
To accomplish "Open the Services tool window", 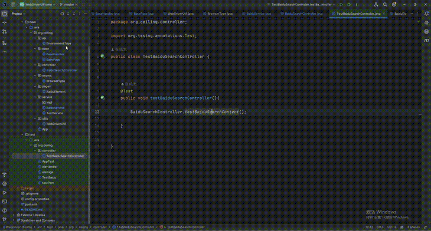I will point(4,183).
